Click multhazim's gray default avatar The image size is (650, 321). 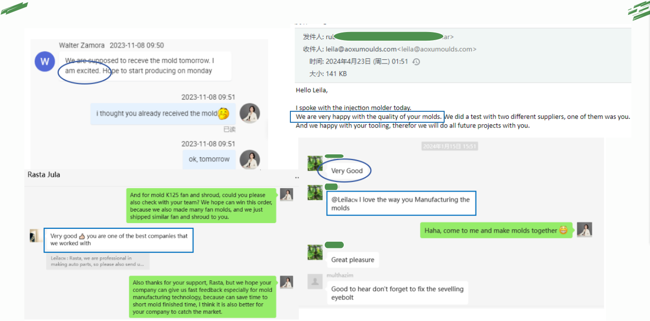point(315,282)
